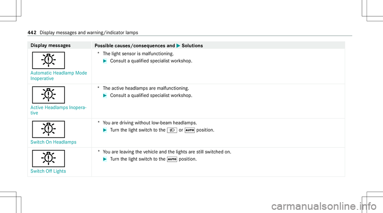Select the Switch Off Lights message text
383x213 pixels.
click(x=49, y=171)
